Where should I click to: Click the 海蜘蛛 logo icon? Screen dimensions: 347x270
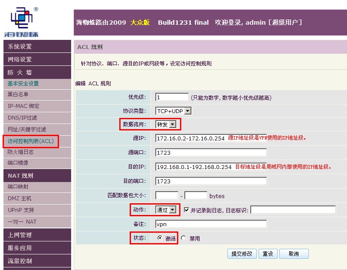[21, 22]
